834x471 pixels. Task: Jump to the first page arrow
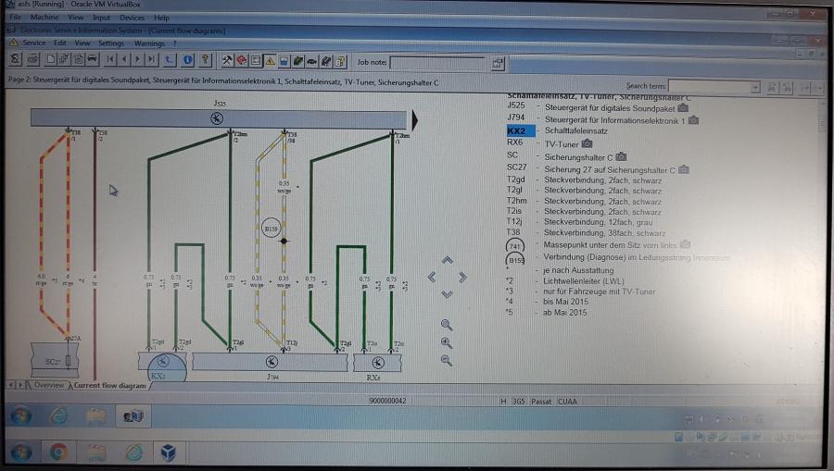tap(110, 59)
